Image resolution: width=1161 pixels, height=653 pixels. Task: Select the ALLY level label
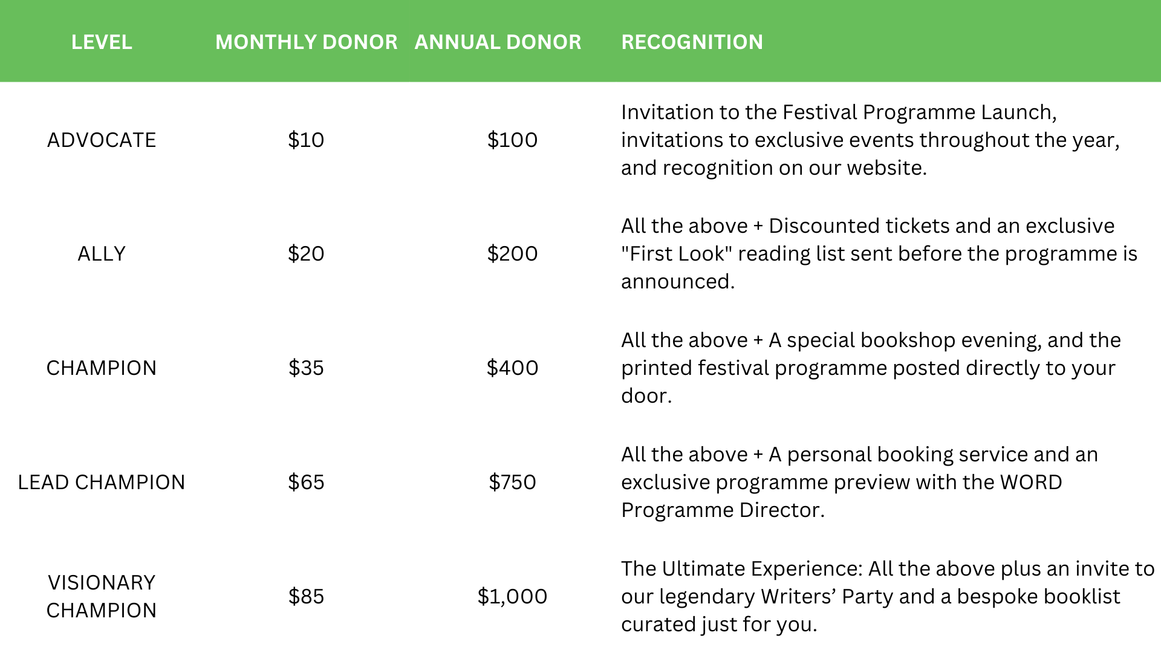(x=102, y=254)
